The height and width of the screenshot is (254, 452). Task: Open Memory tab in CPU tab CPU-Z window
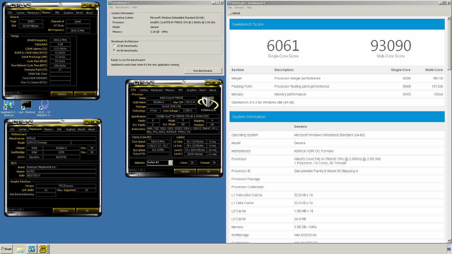pos(170,90)
